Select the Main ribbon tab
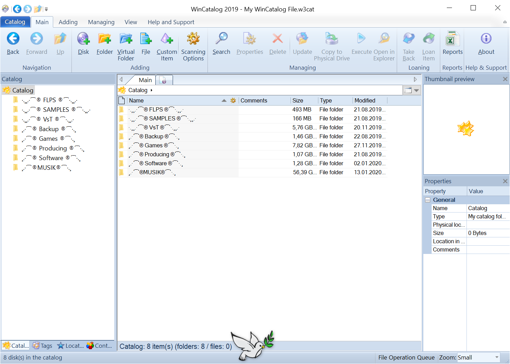 [42, 22]
